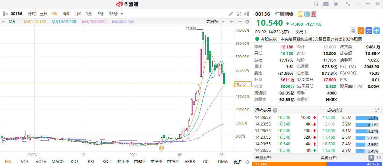Open more timeframes dropdown after 15分

click(122, 14)
